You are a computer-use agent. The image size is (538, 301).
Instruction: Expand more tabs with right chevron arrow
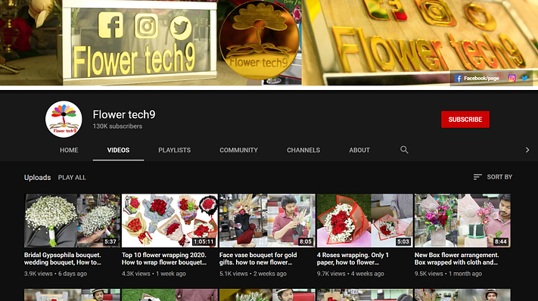coord(527,150)
